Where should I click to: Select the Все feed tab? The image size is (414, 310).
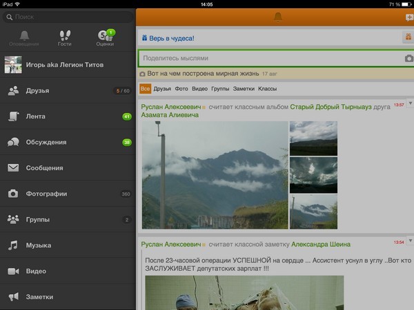pos(145,89)
